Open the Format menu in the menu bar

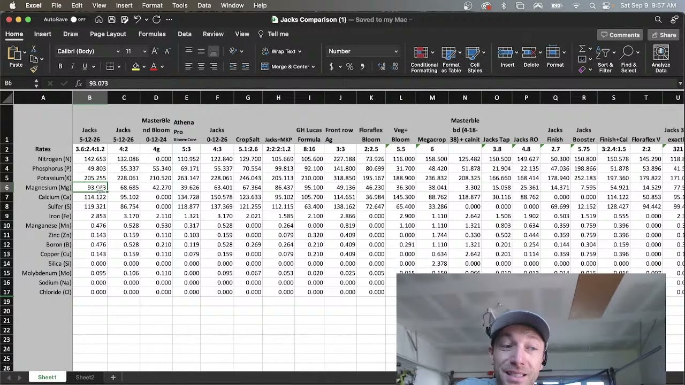(x=152, y=5)
